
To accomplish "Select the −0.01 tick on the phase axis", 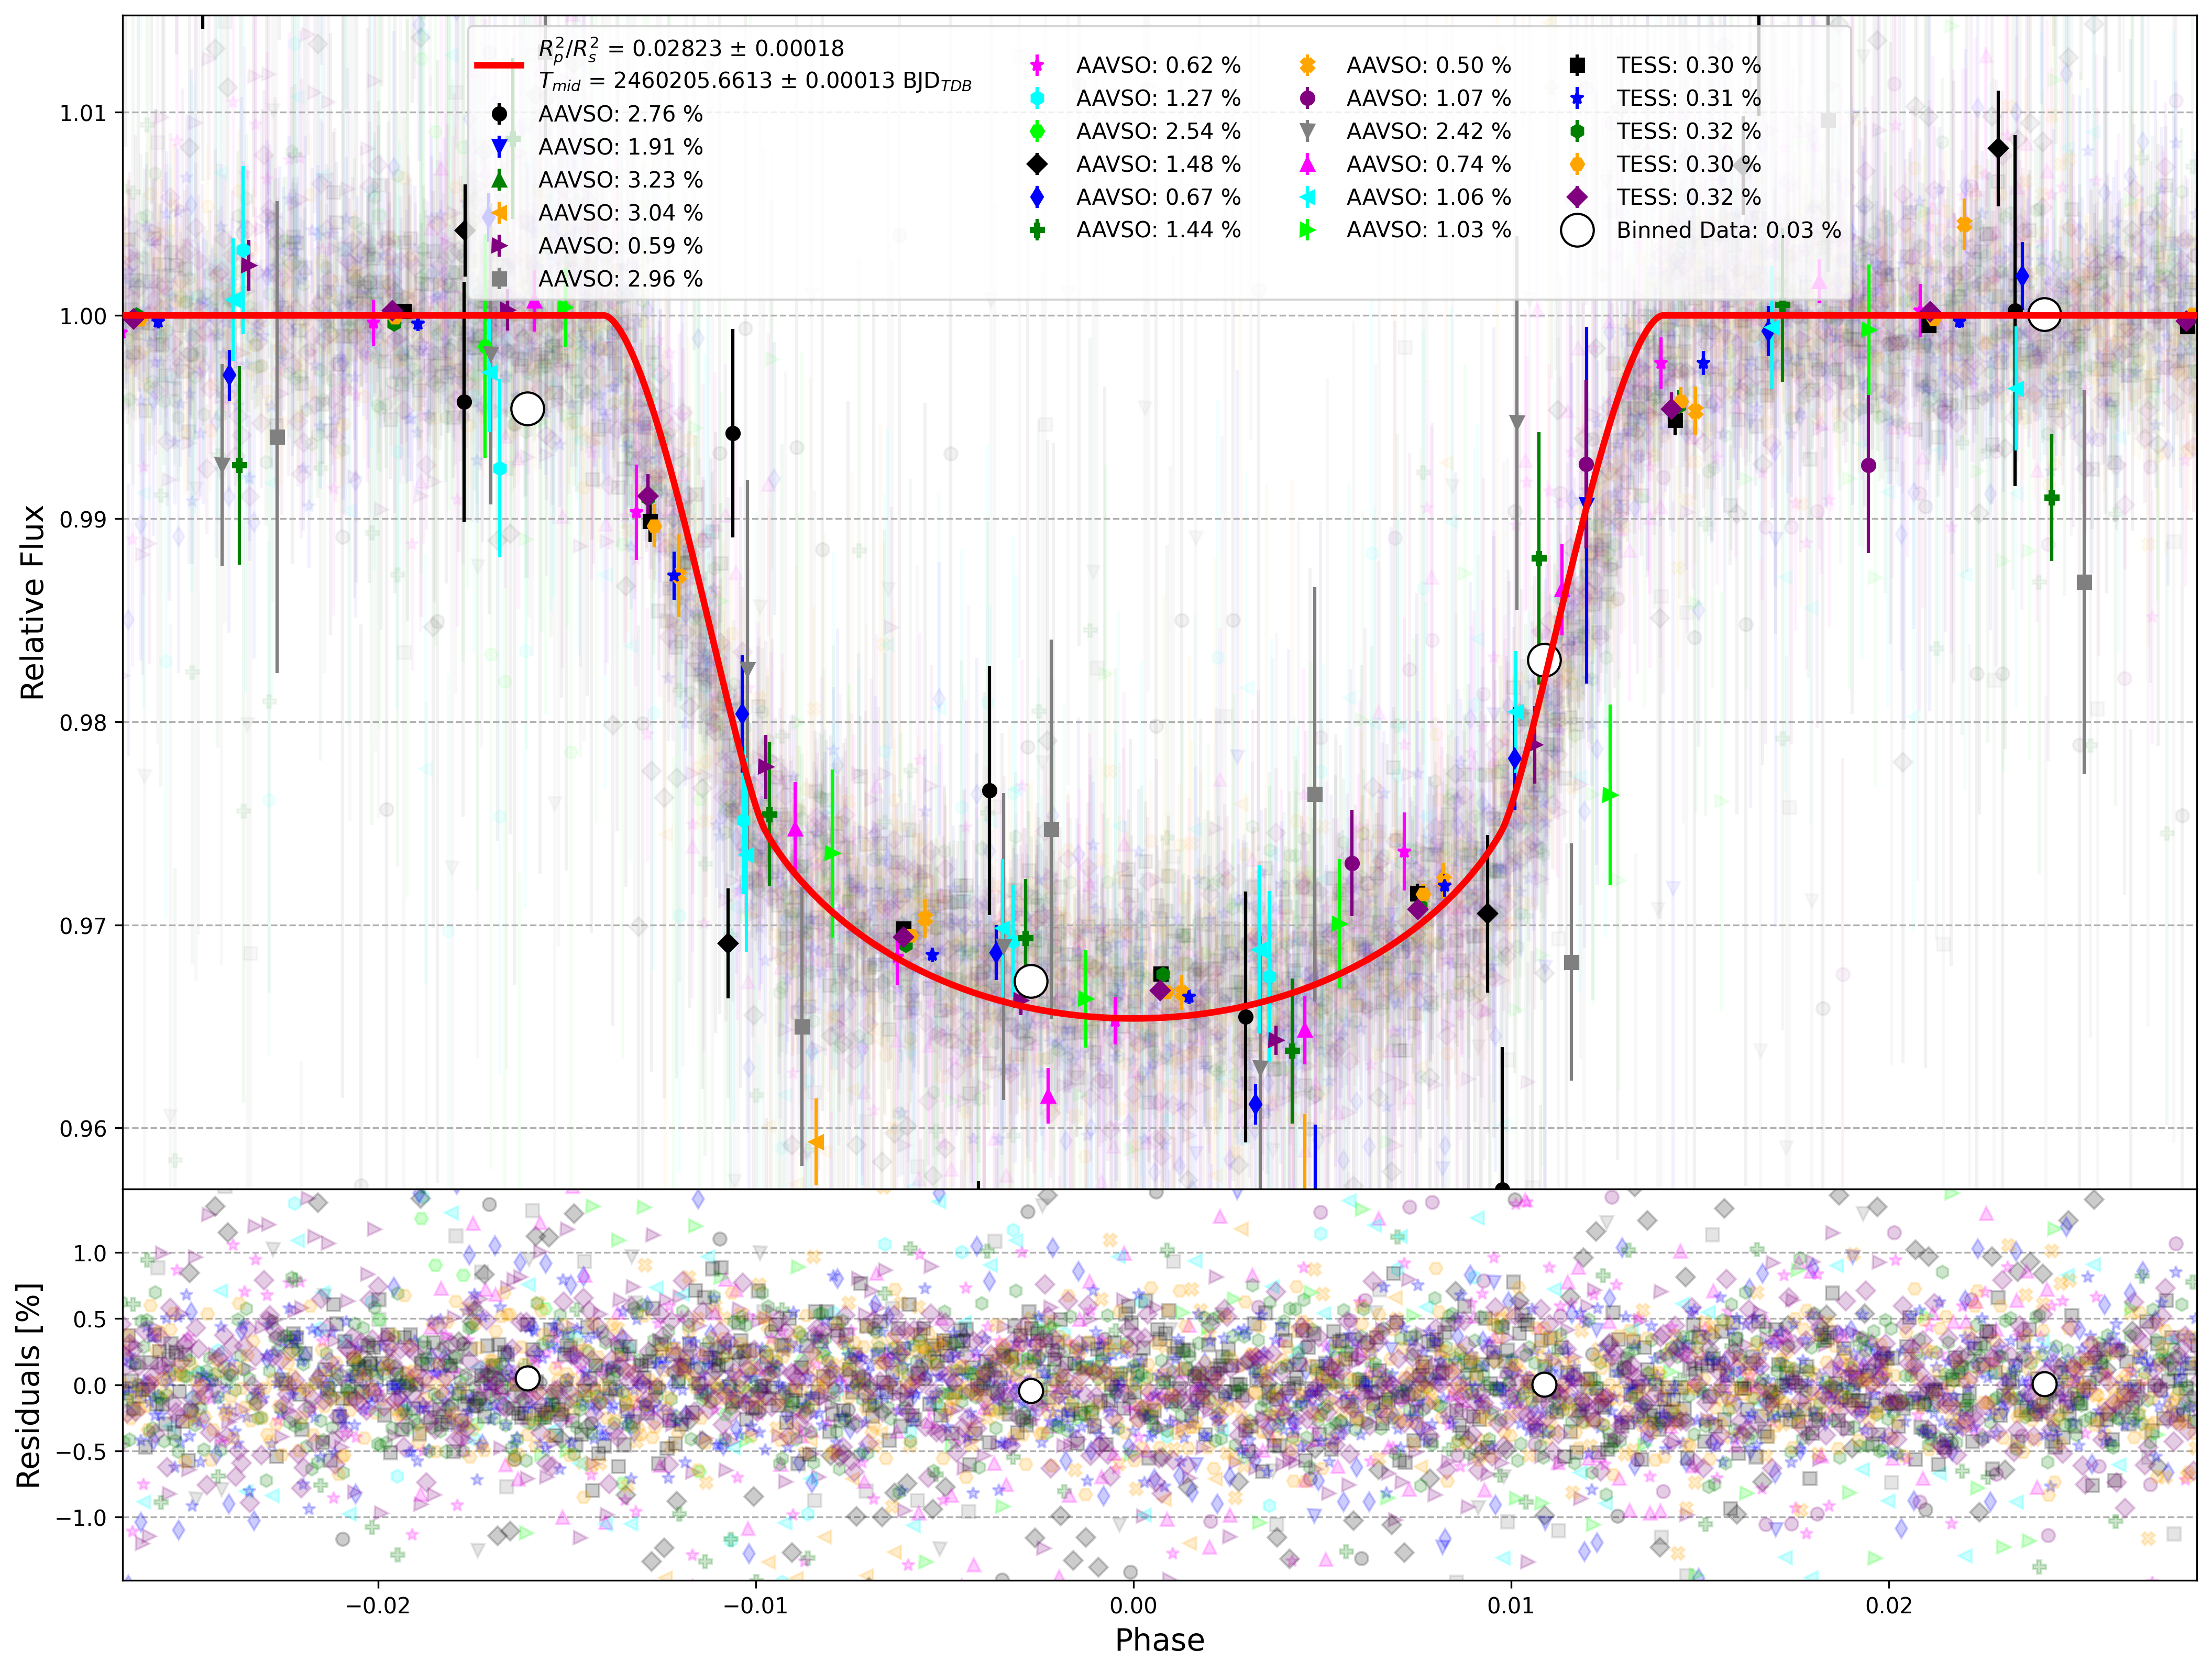I will [x=756, y=1605].
